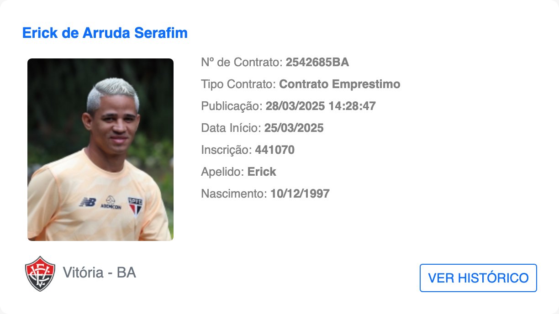Select the Data Início date 25/03/2025

point(294,128)
